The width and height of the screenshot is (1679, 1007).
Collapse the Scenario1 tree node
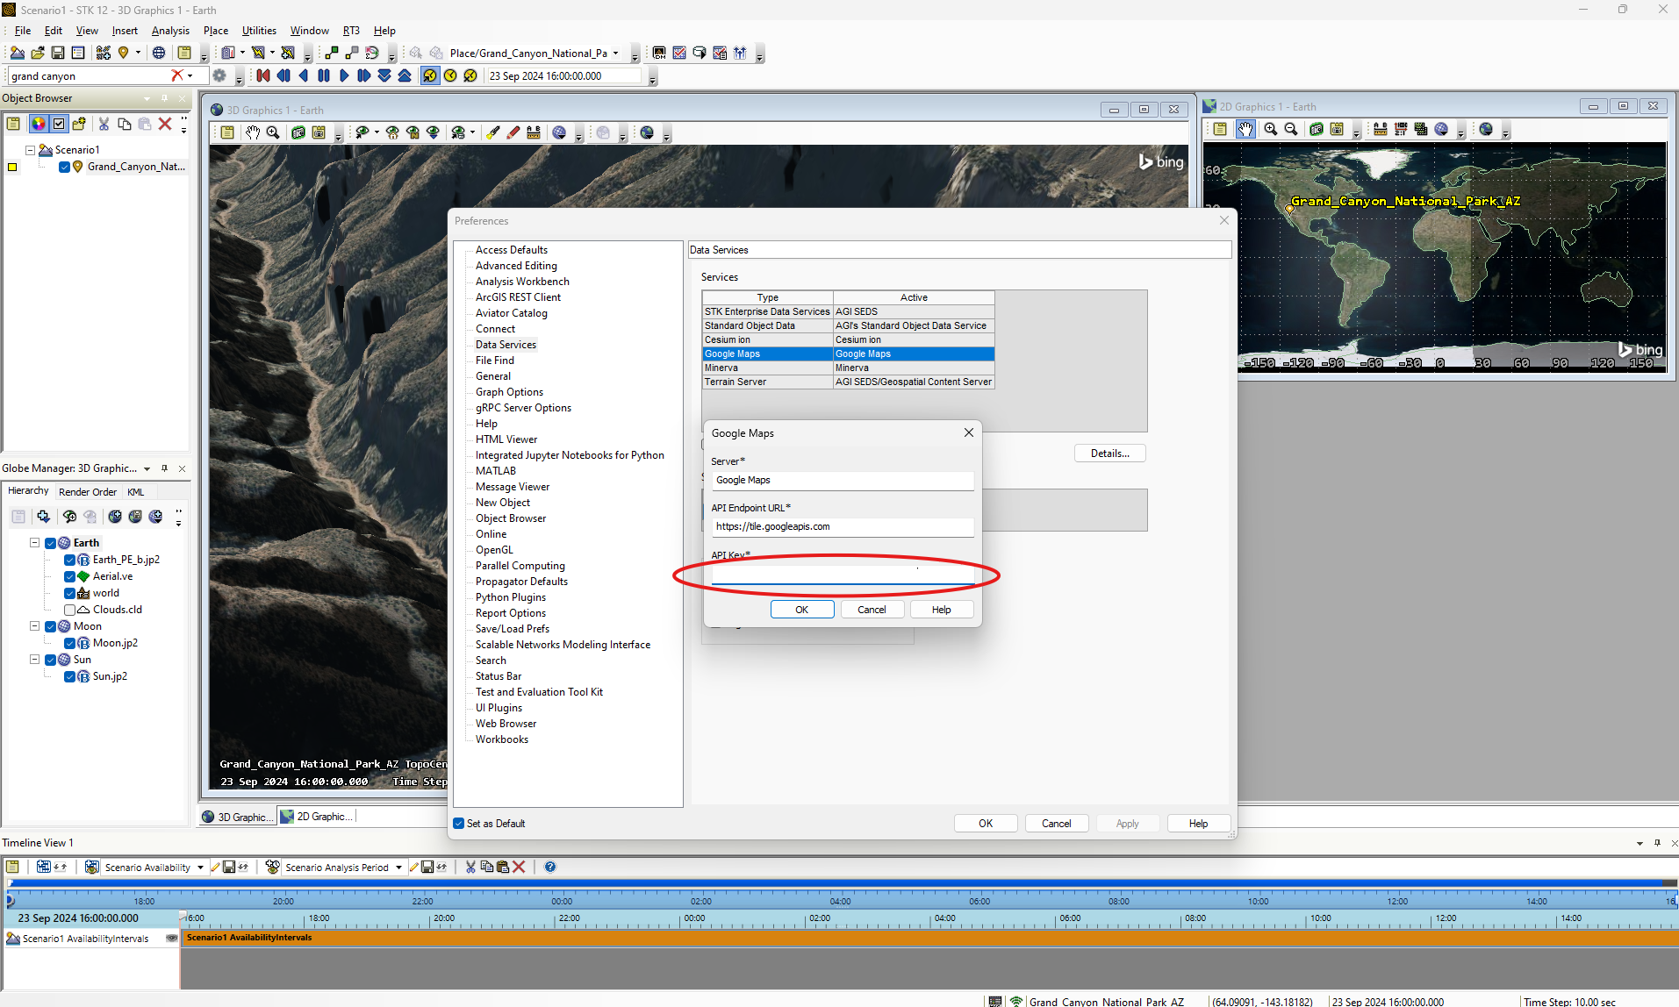click(31, 150)
